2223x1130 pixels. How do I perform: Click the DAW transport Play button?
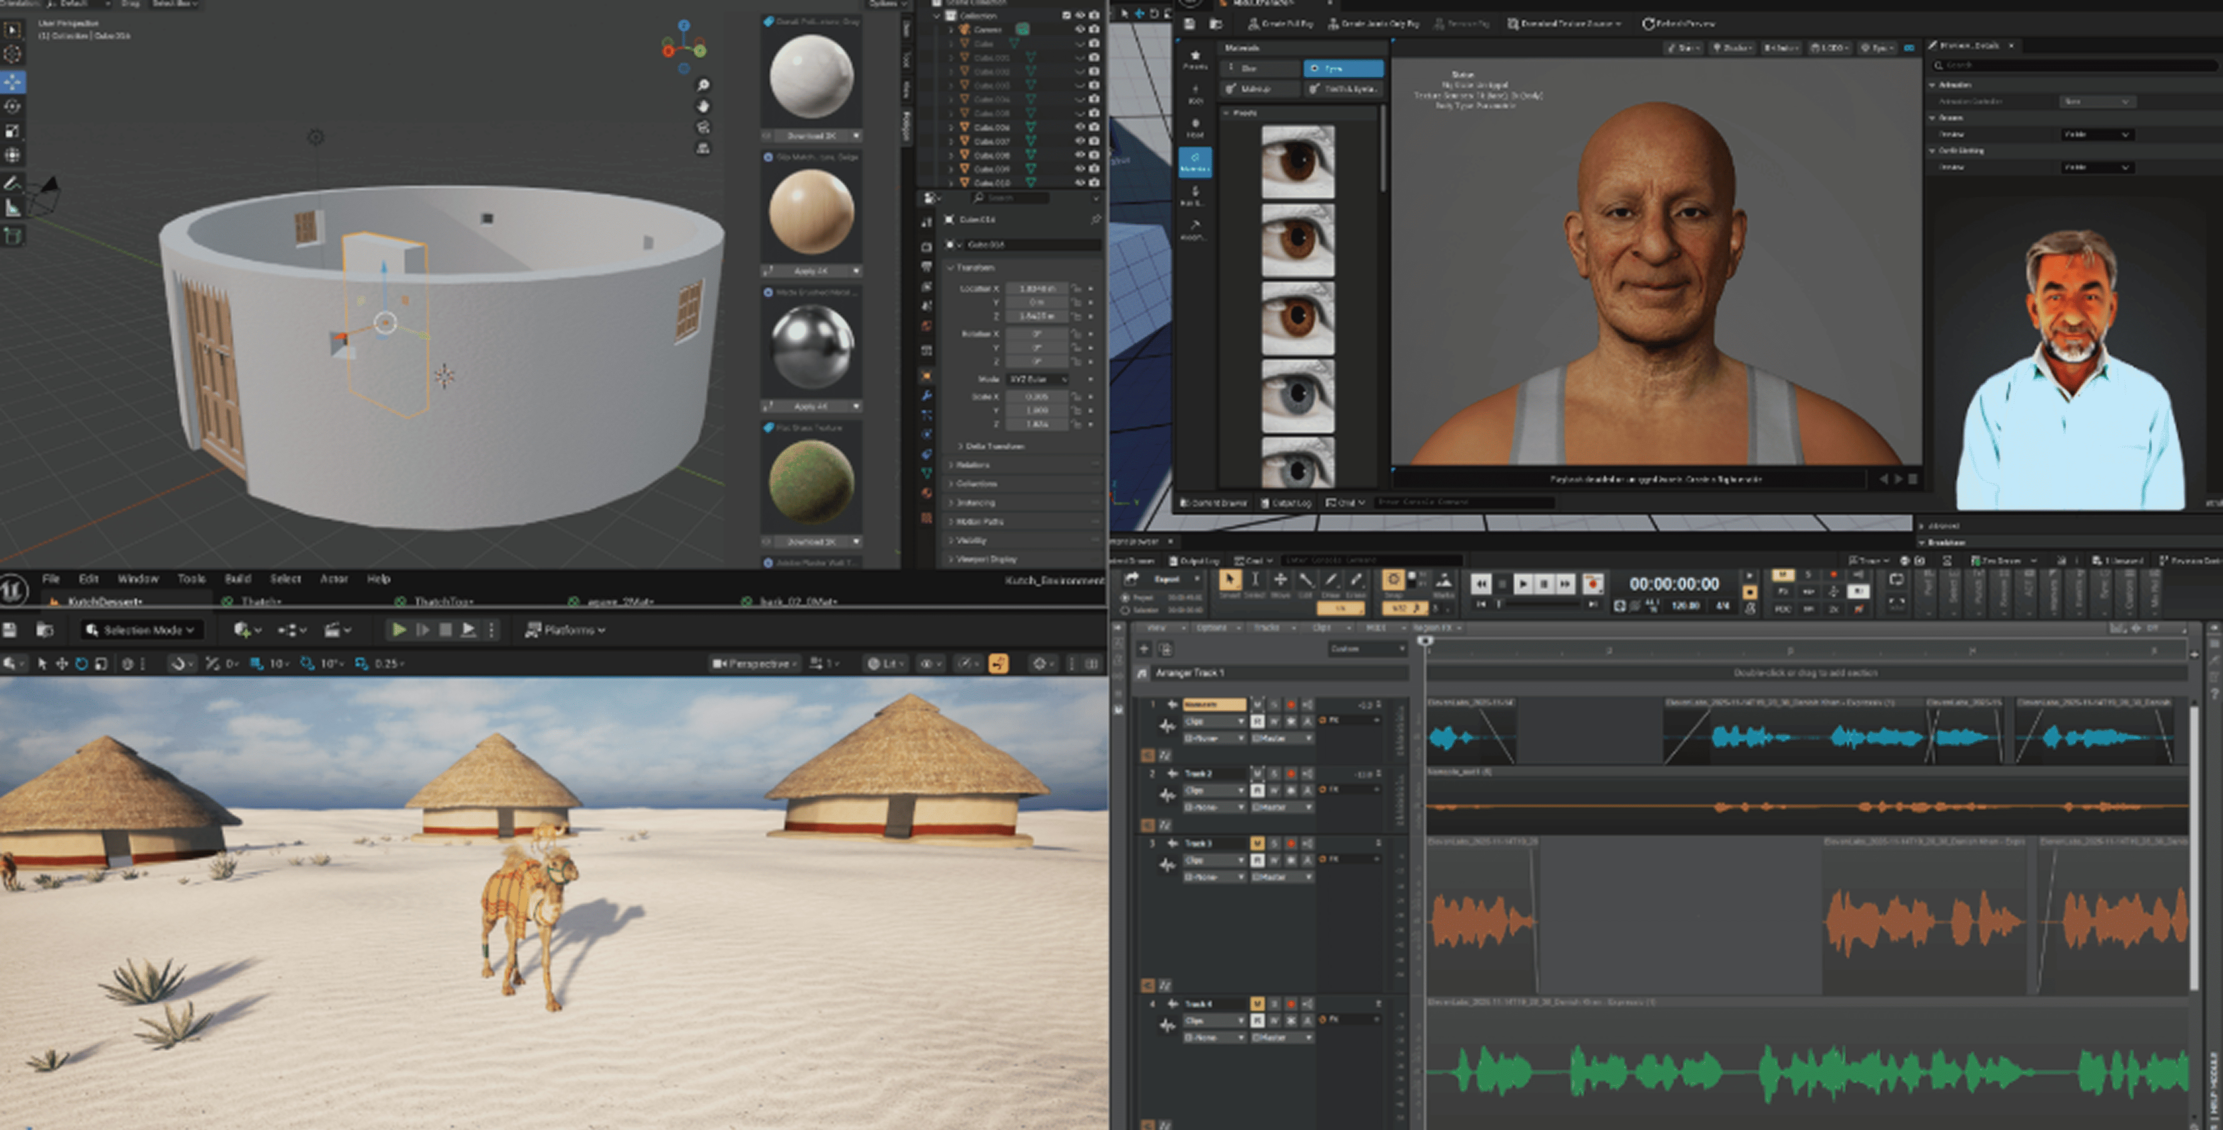1523,584
